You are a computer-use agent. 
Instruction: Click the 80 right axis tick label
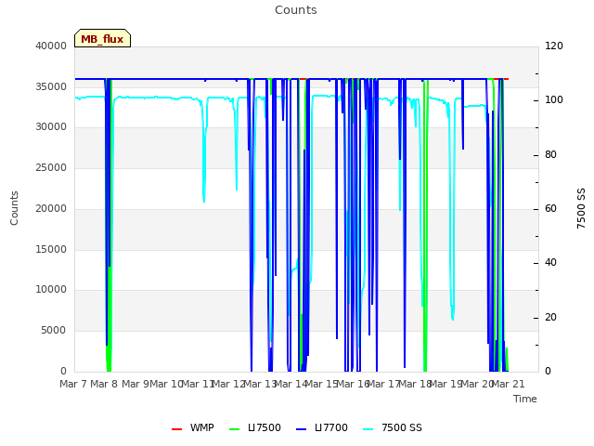click(x=550, y=155)
